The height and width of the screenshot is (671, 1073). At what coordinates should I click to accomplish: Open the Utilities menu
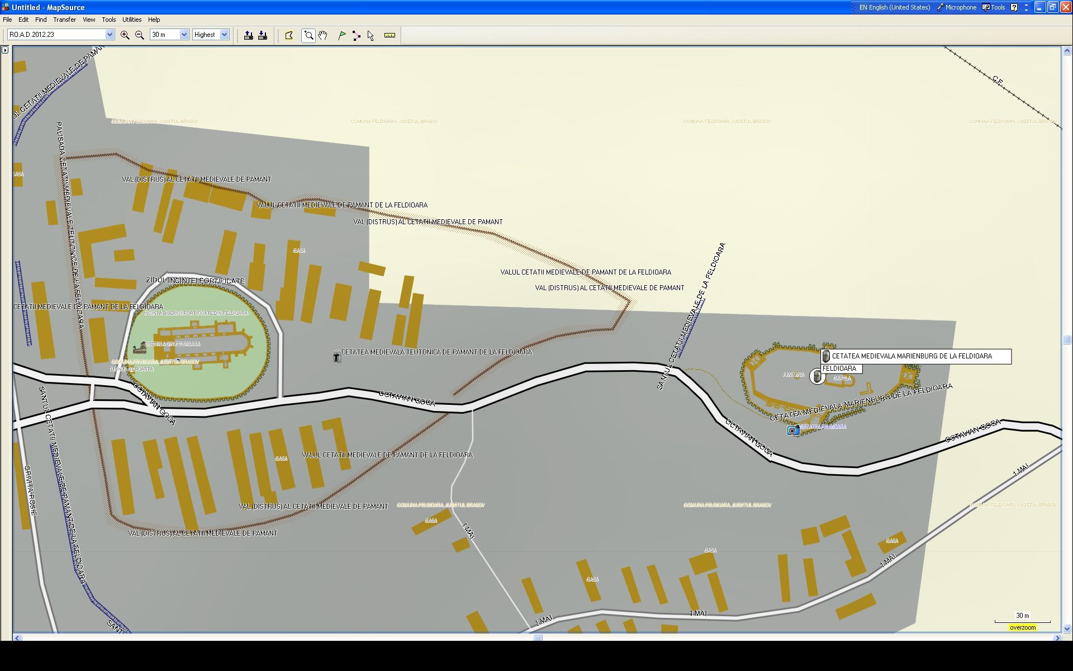(132, 20)
